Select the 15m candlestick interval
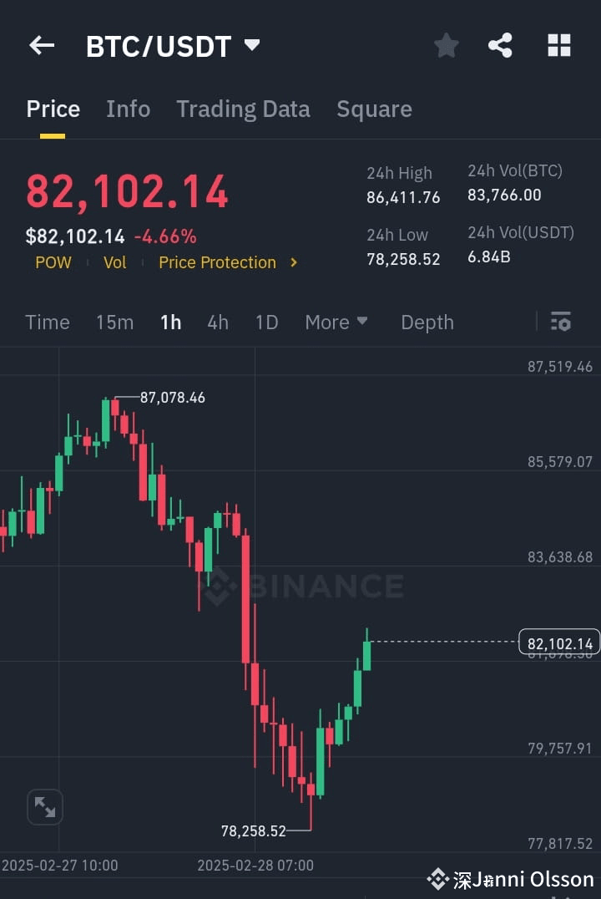The image size is (601, 899). (114, 322)
